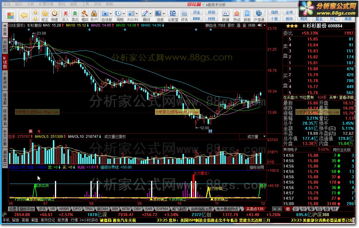This screenshot has height=228, width=359.
Task: Select the MTM indicator tab
Action: [126, 209]
